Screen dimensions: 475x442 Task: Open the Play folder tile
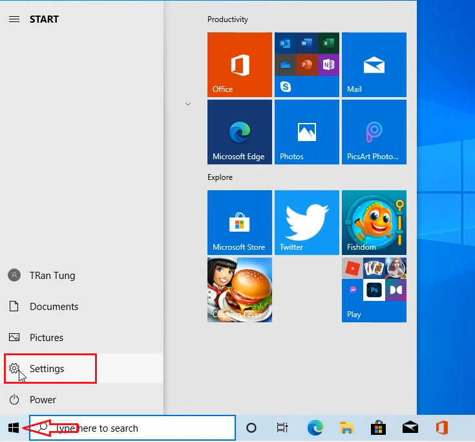[x=374, y=289]
